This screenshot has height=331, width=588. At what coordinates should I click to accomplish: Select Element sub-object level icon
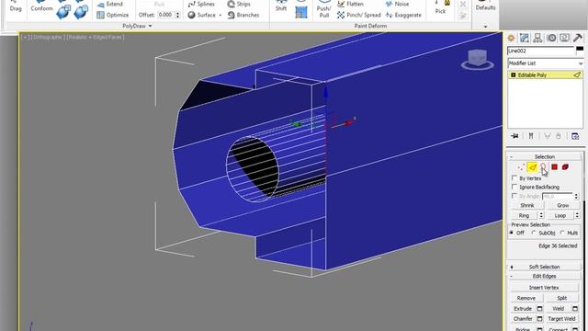(x=565, y=167)
